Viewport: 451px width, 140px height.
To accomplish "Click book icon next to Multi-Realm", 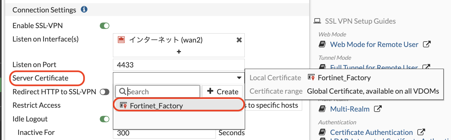I will click(x=322, y=109).
